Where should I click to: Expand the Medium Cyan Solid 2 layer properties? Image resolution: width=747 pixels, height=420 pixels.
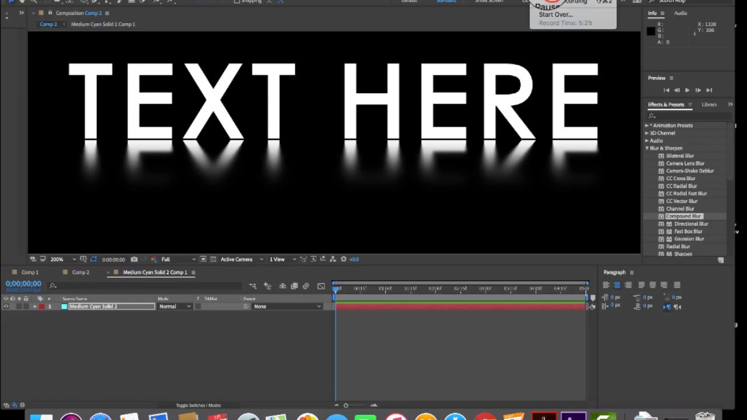(x=35, y=306)
